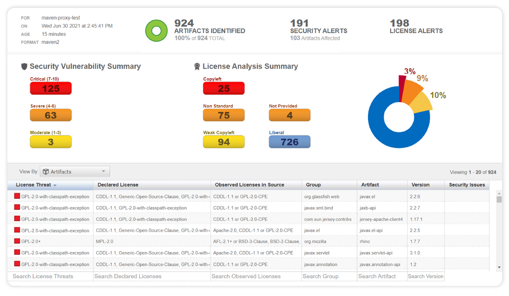Click red threat marker for jaxb-api row
Image resolution: width=509 pixels, height=296 pixels.
[x=17, y=208]
